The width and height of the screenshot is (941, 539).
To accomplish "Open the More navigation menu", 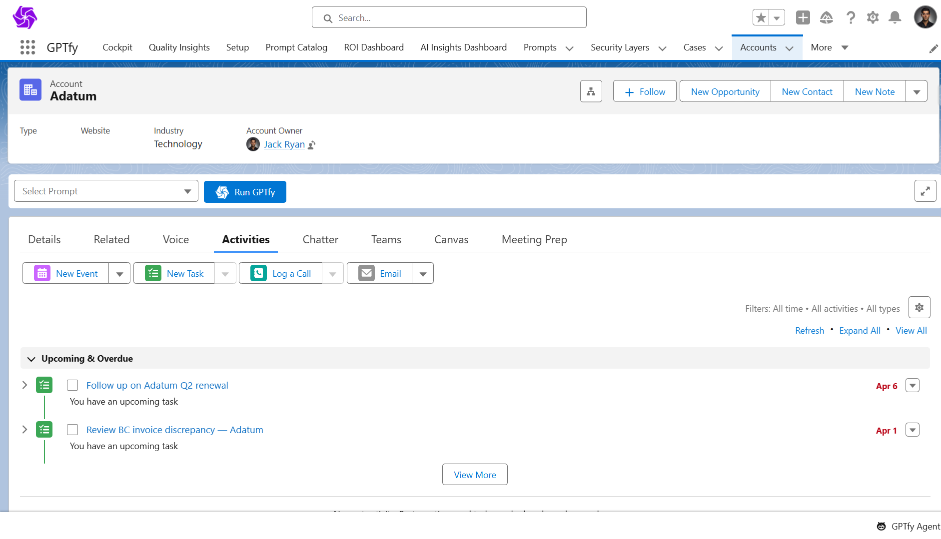I will pos(830,47).
